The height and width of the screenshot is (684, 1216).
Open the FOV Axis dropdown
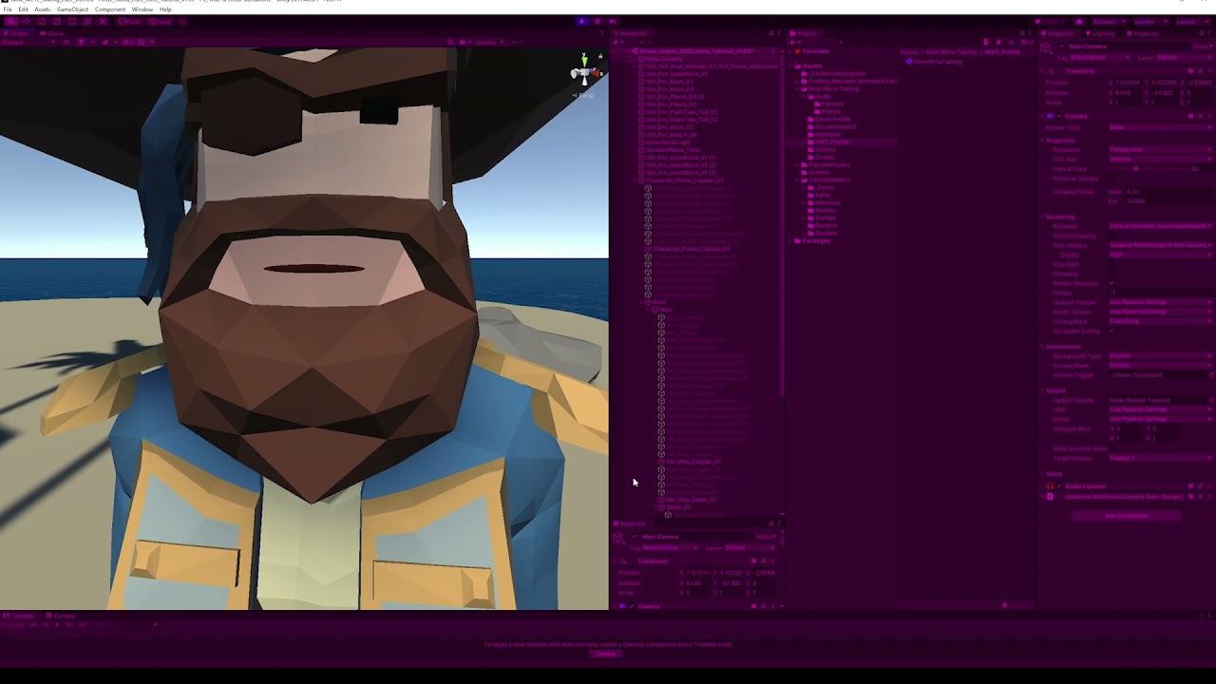tap(1160, 160)
